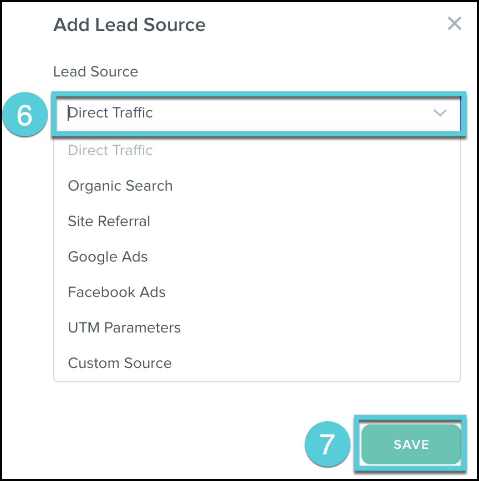Click the Add Lead Source title

[129, 25]
